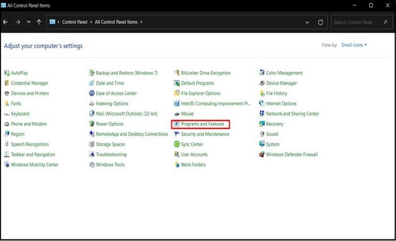Click the title bar Control Panel icon
Image resolution: width=396 pixels, height=241 pixels.
[3, 5]
